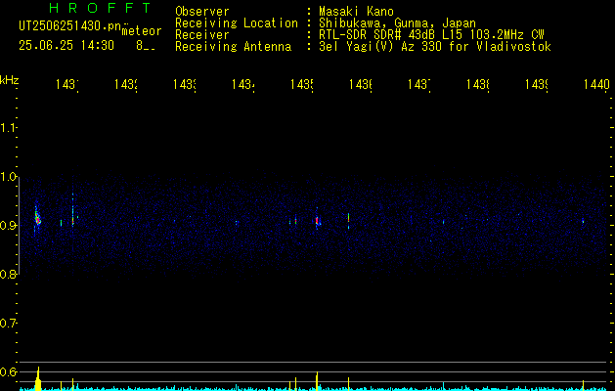Select the 1431 time marker

click(67, 84)
